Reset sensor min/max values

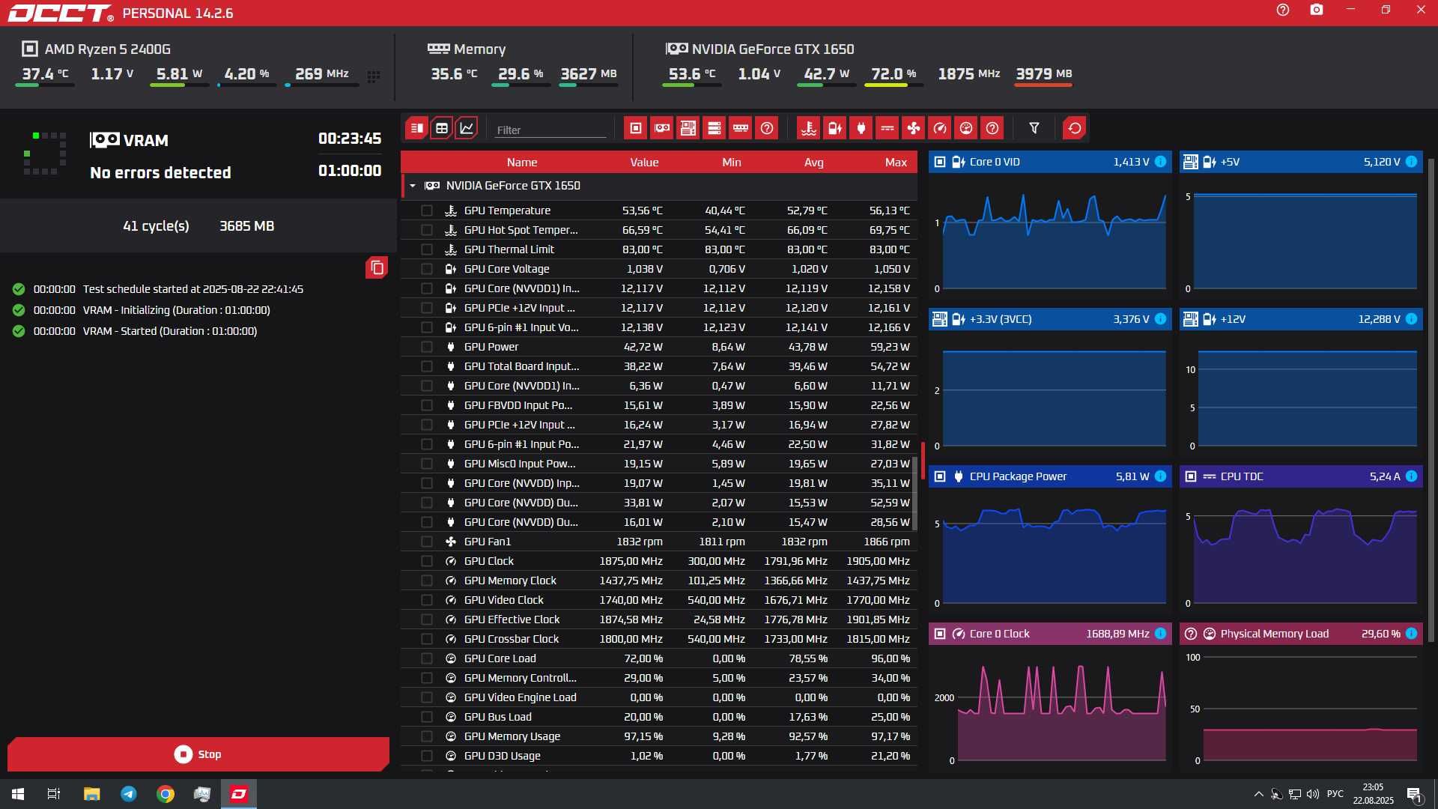(x=1075, y=128)
